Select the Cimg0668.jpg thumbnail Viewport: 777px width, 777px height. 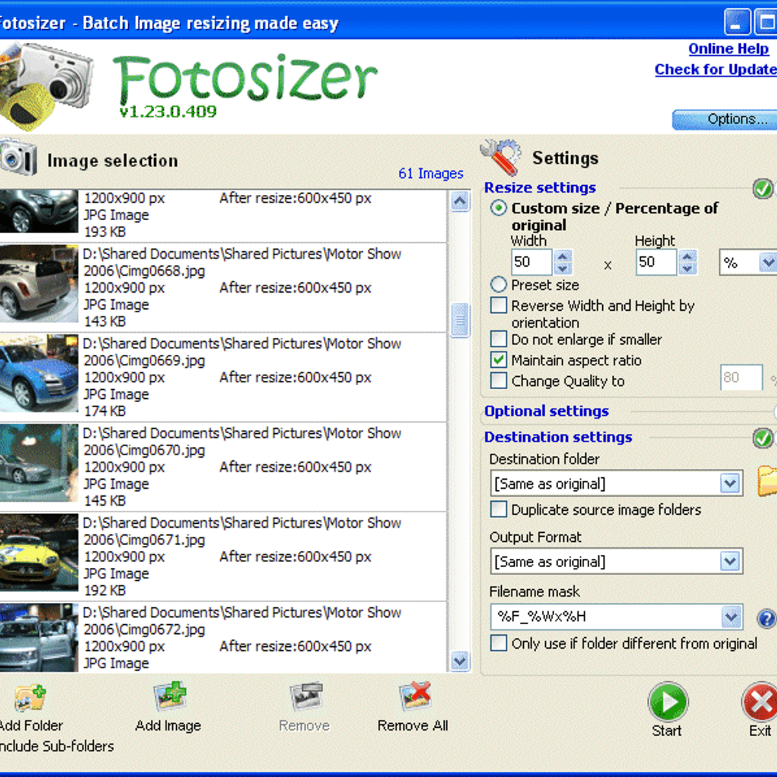[39, 284]
